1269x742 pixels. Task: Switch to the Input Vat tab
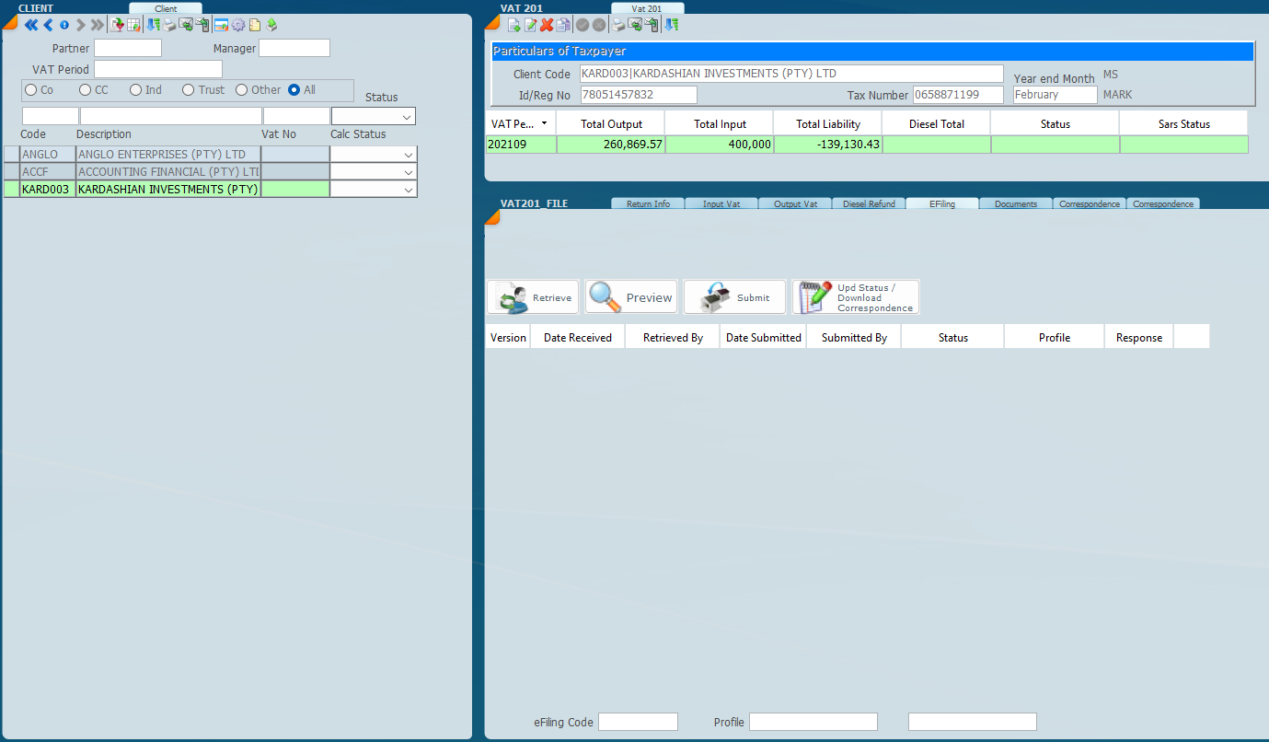[x=721, y=203]
